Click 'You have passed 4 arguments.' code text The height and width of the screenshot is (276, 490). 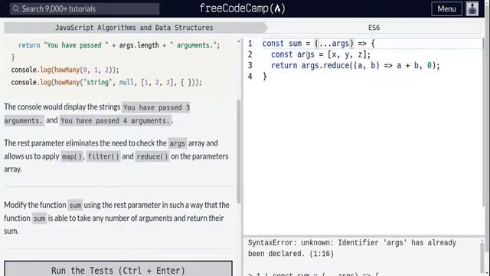[x=116, y=120]
